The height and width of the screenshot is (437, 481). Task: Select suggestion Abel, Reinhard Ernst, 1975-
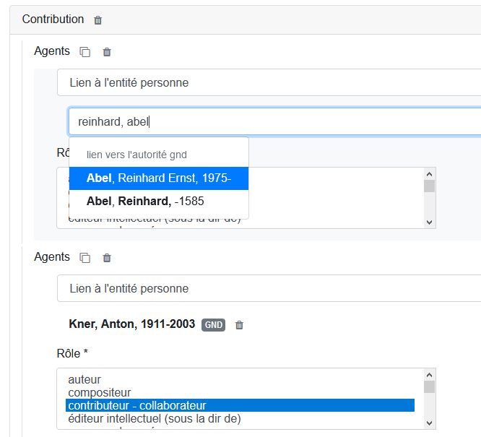coord(158,178)
